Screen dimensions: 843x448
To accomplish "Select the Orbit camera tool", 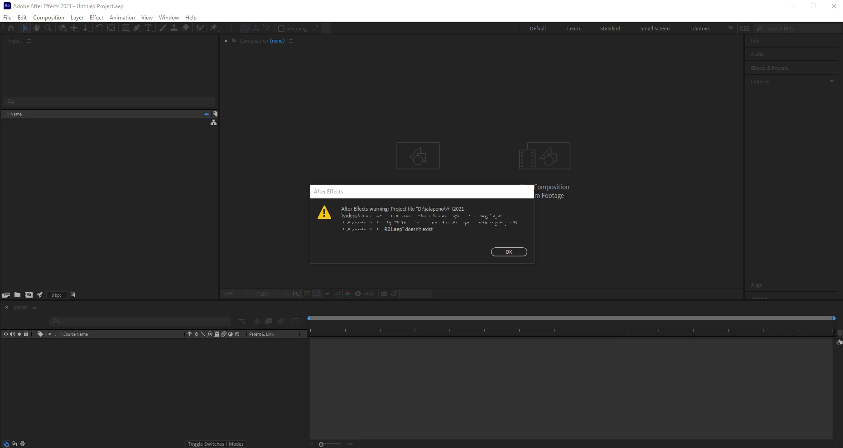I will coord(63,28).
